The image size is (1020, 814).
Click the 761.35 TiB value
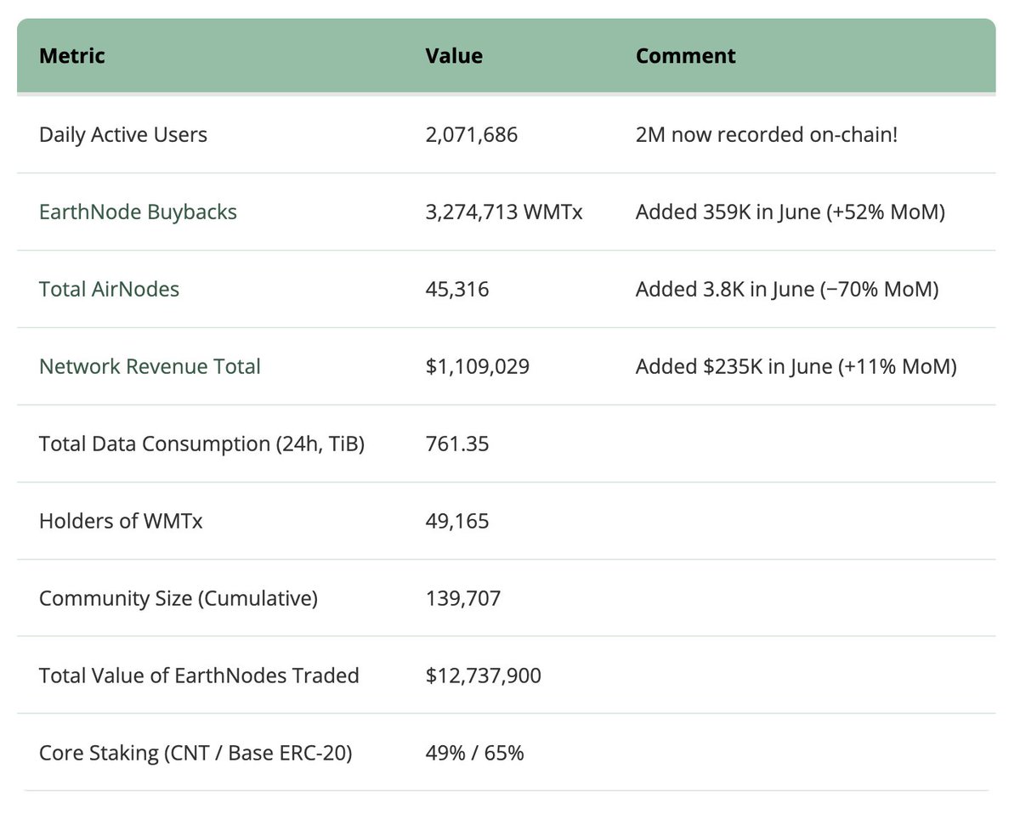pos(457,444)
